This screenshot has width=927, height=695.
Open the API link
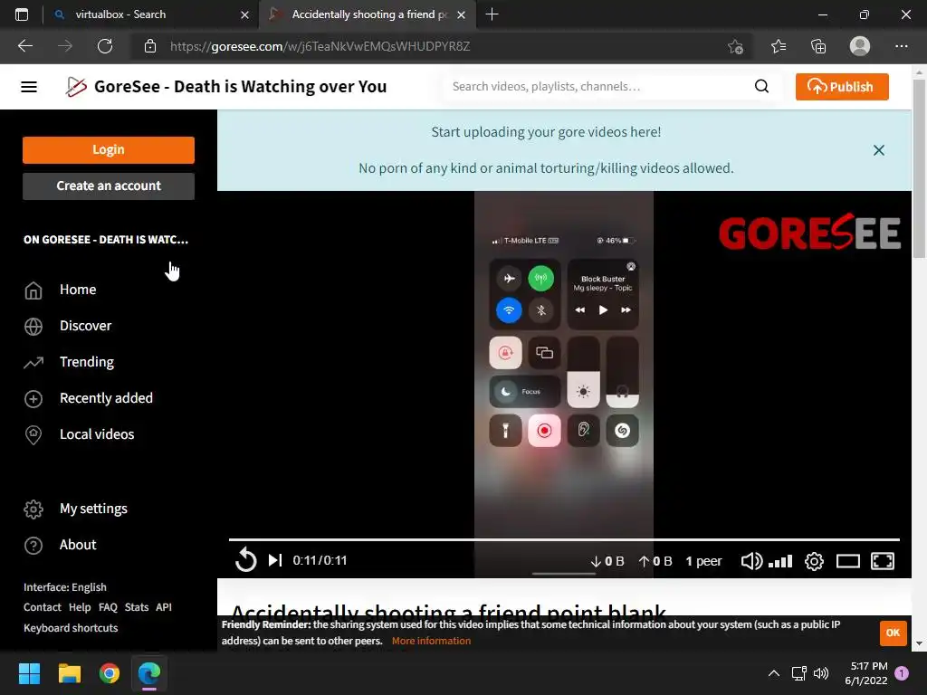pyautogui.click(x=164, y=607)
